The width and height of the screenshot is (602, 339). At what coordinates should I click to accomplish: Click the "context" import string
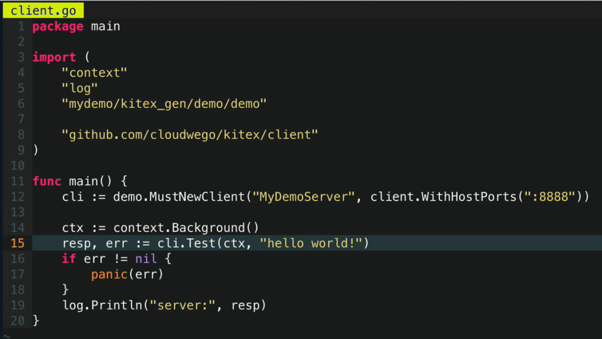pyautogui.click(x=94, y=72)
